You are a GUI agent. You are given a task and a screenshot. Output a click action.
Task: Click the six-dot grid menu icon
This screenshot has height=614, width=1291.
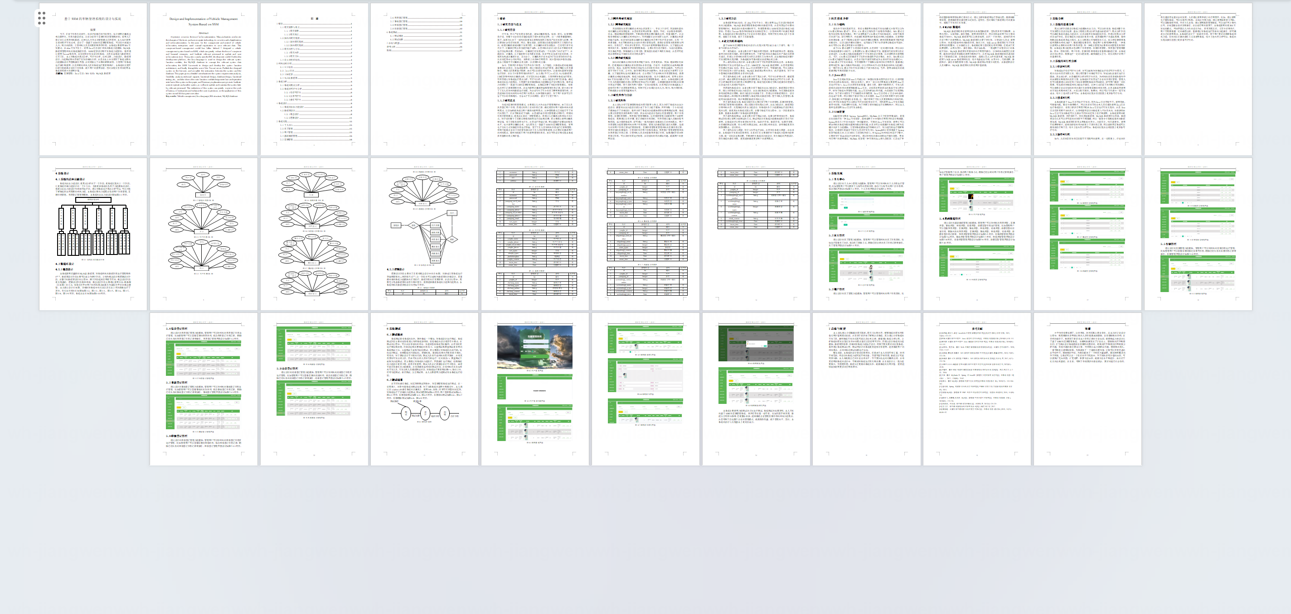point(42,18)
